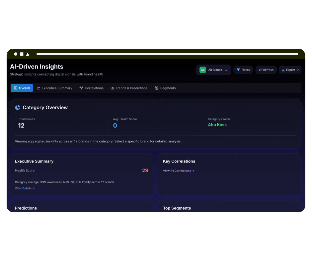Click the circle icon in window bar
312x261 pixels.
click(x=16, y=54)
